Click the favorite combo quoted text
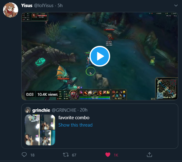The width and height of the screenshot is (182, 162). pyautogui.click(x=74, y=118)
